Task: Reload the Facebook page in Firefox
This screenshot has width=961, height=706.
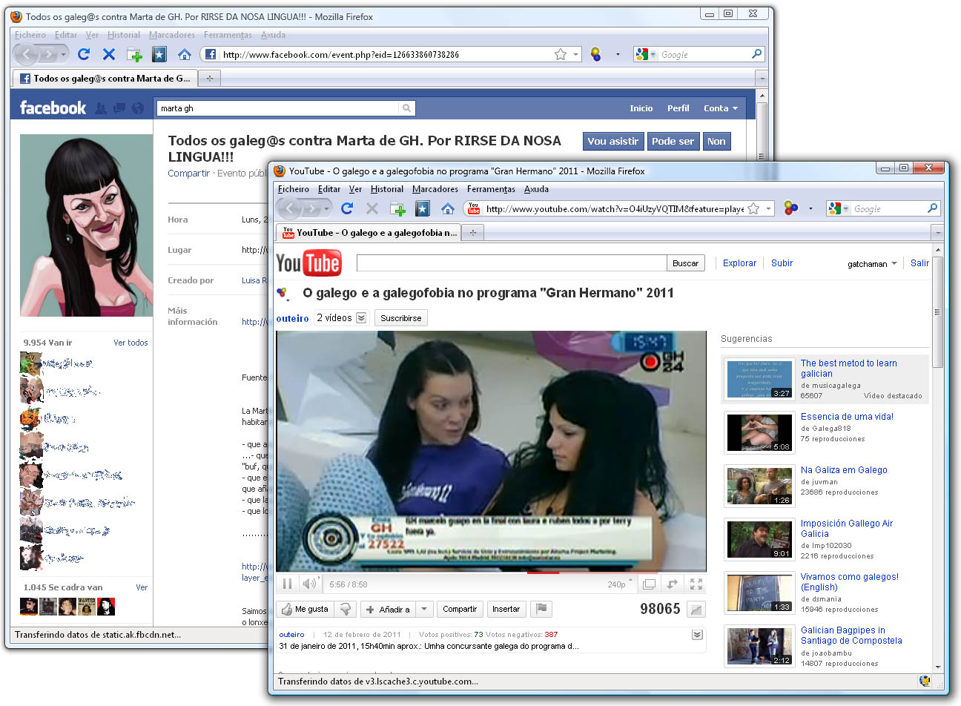Action: tap(83, 54)
